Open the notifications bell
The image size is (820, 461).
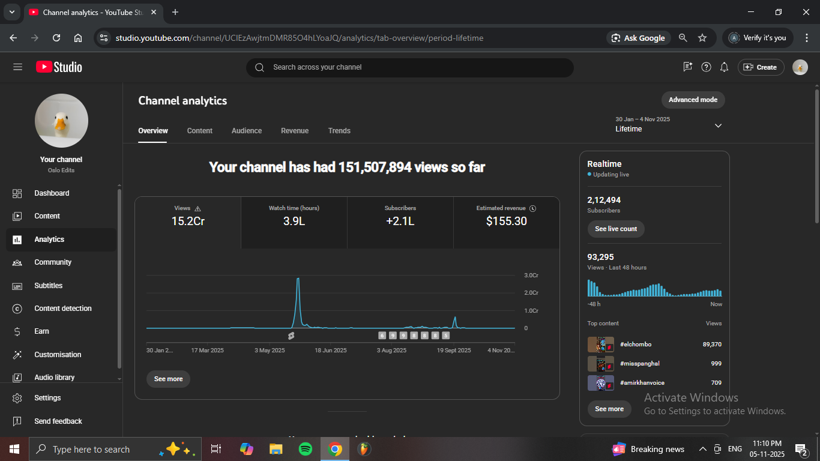(725, 67)
